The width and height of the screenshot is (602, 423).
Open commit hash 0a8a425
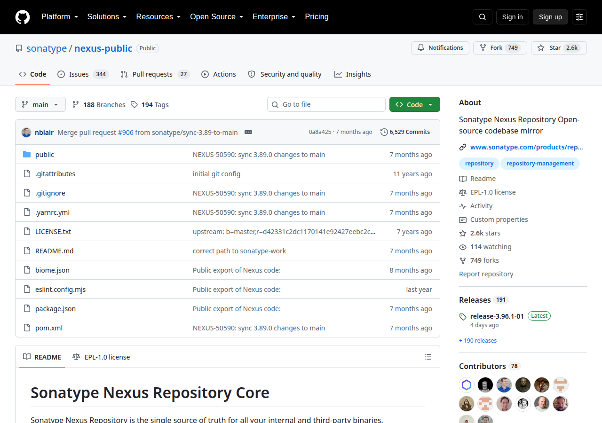(320, 132)
